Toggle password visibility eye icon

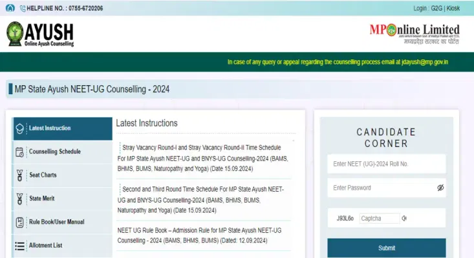pyautogui.click(x=440, y=188)
